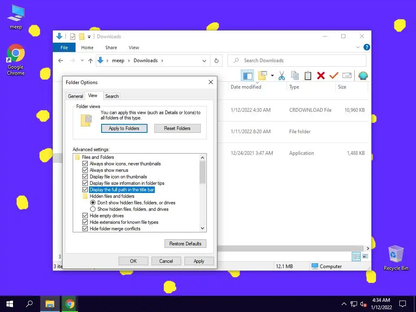Open the File ribbon tab
This screenshot has width=416, height=312.
(x=64, y=48)
